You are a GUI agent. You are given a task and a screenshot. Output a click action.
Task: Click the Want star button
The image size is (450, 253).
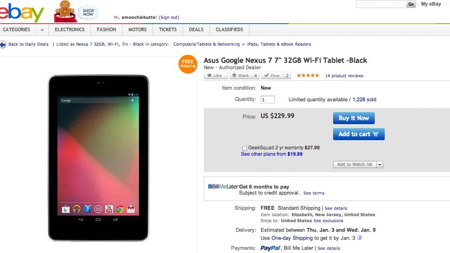click(x=240, y=75)
